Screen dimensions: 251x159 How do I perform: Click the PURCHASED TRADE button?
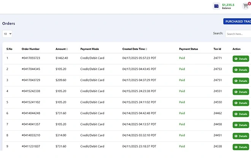(x=237, y=21)
